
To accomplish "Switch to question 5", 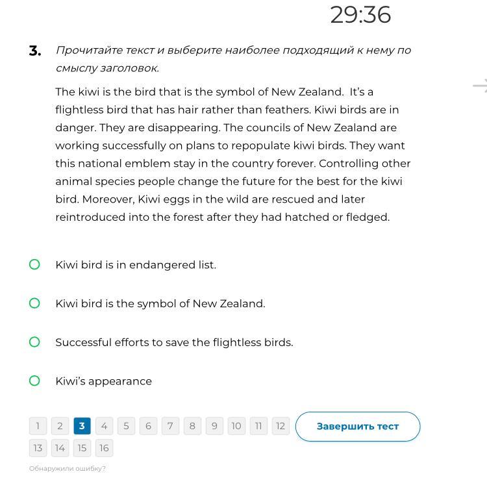I will click(126, 426).
